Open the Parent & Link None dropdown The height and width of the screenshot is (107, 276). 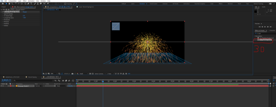pos(61,86)
